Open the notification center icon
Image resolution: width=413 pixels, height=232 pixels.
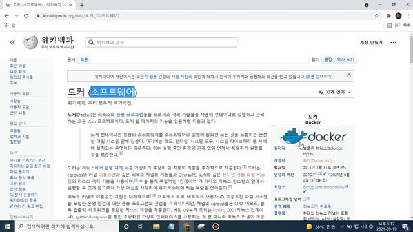coord(405,226)
